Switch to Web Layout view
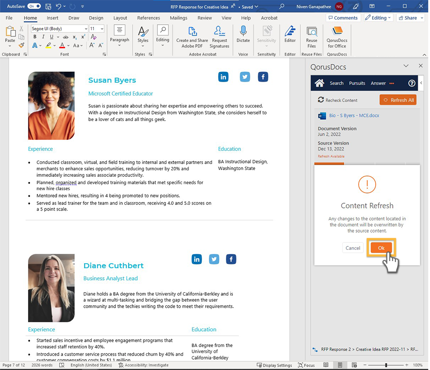The height and width of the screenshot is (370, 430). [x=354, y=365]
